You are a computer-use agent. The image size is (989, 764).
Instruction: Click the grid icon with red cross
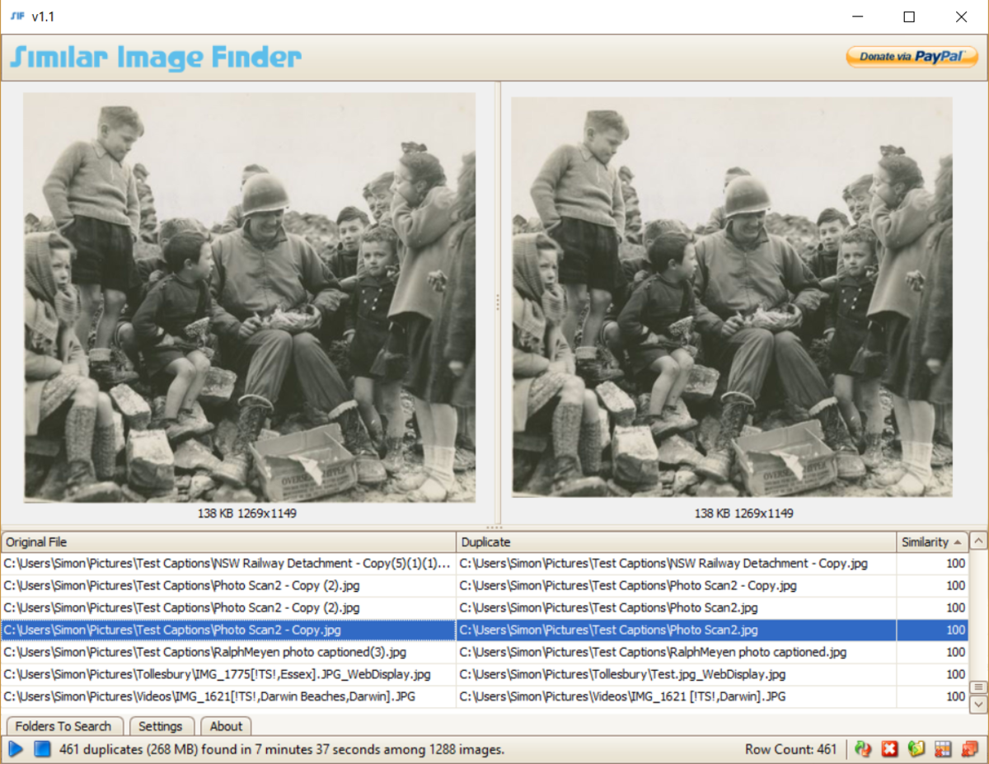click(941, 748)
